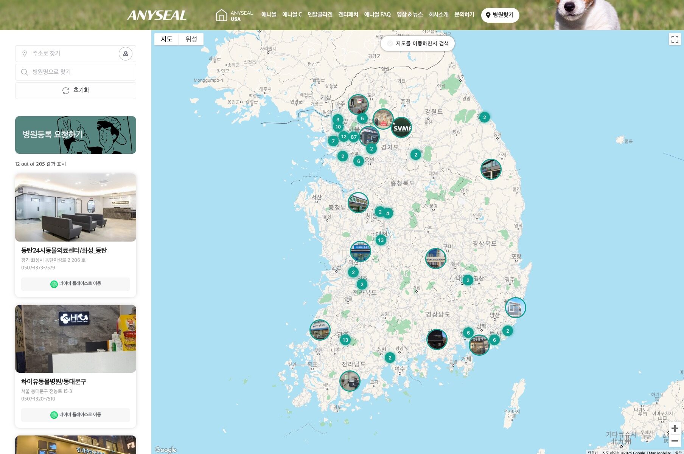Open 애니씰 FAQ menu item
This screenshot has width=684, height=454.
pyautogui.click(x=377, y=15)
